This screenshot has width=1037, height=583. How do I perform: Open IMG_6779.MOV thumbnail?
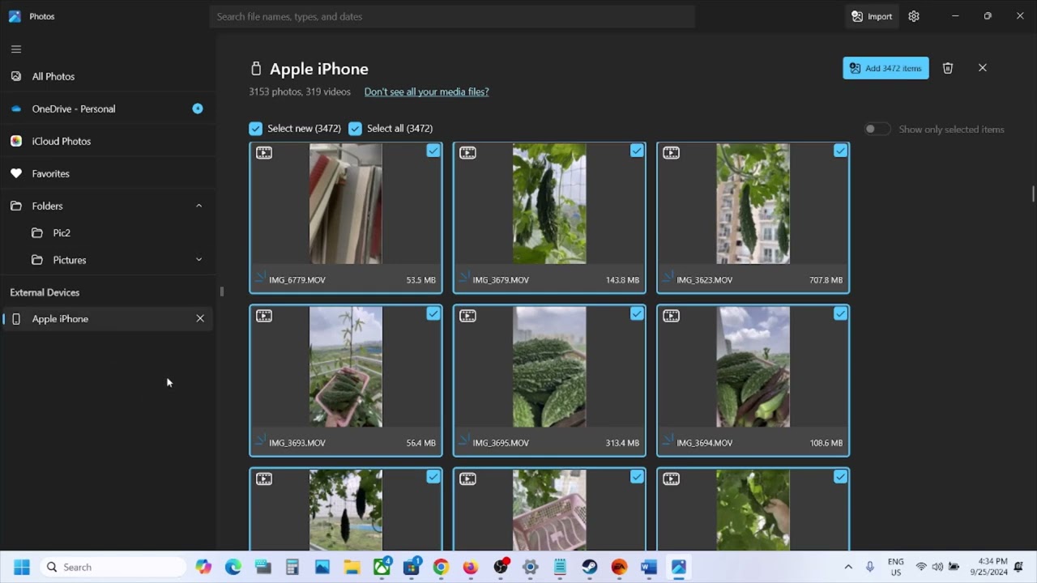click(x=346, y=204)
